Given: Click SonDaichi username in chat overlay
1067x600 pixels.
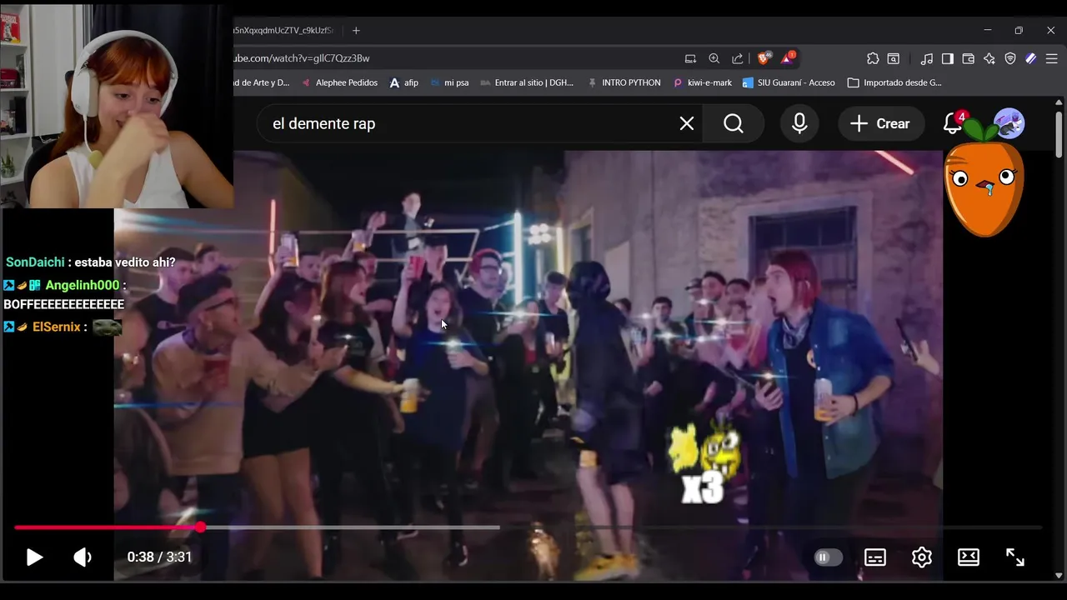Looking at the screenshot, I should [x=35, y=262].
